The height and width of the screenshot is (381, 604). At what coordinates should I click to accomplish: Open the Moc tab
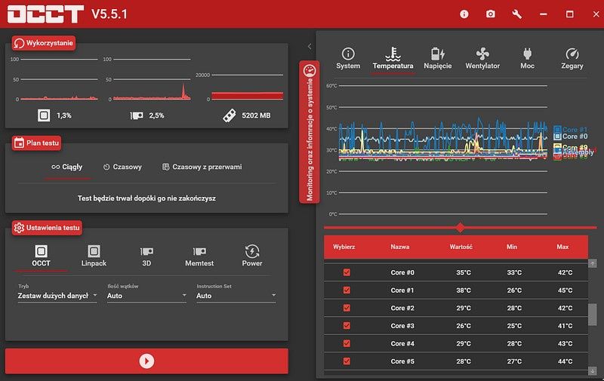coord(527,59)
